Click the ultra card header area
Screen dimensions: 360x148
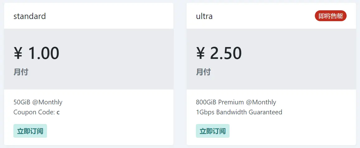tap(271, 16)
